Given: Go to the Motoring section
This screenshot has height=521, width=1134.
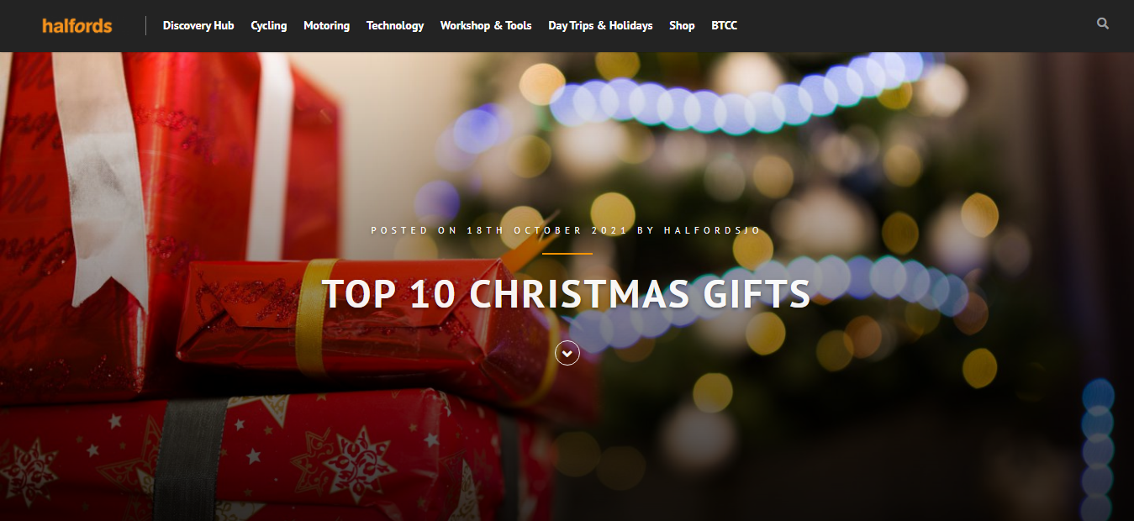Looking at the screenshot, I should (326, 25).
